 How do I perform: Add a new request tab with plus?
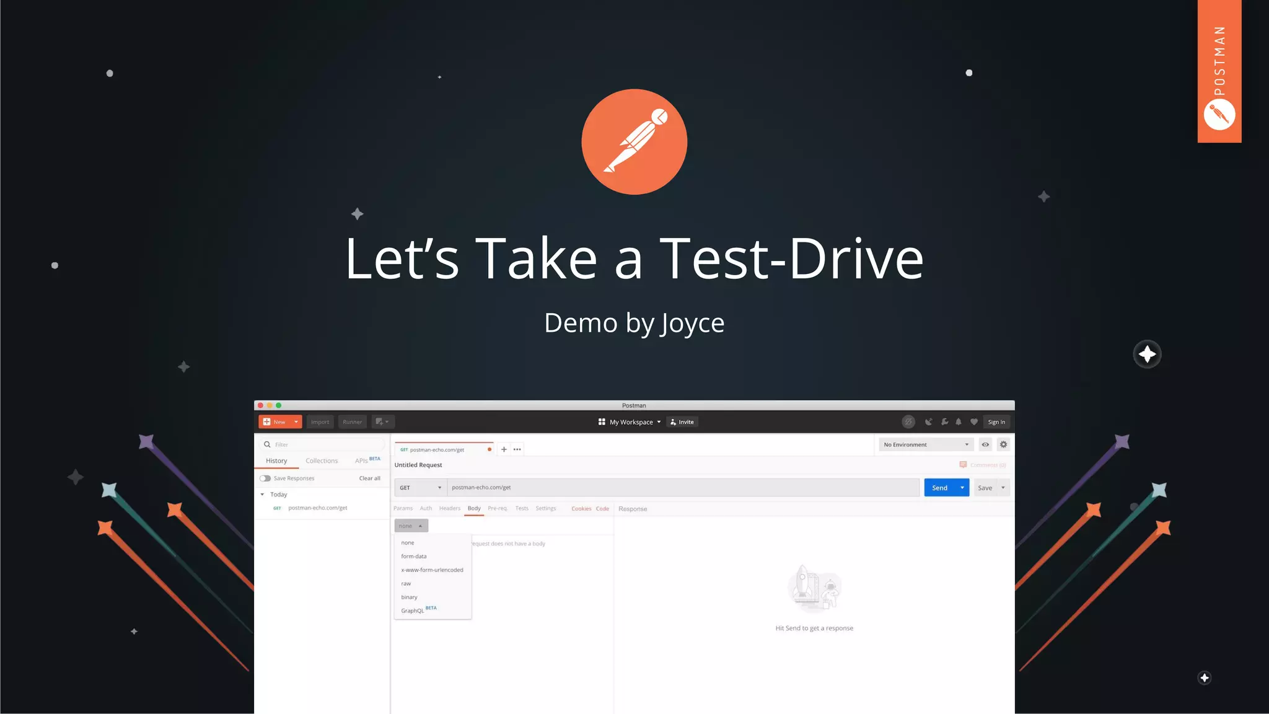click(504, 449)
